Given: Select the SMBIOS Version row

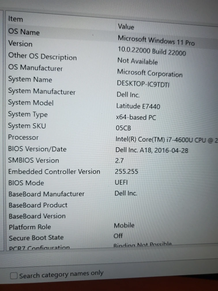Looking at the screenshot, I should click(33, 160).
